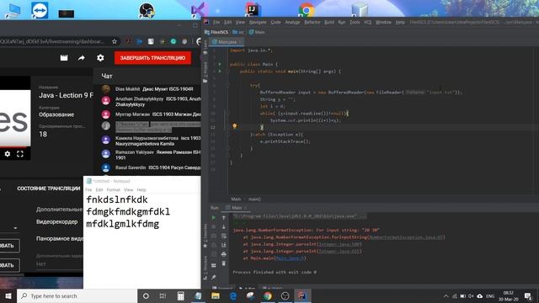Viewport: 539px width, 303px height.
Task: Open notification center in system tray
Action: [x=528, y=295]
